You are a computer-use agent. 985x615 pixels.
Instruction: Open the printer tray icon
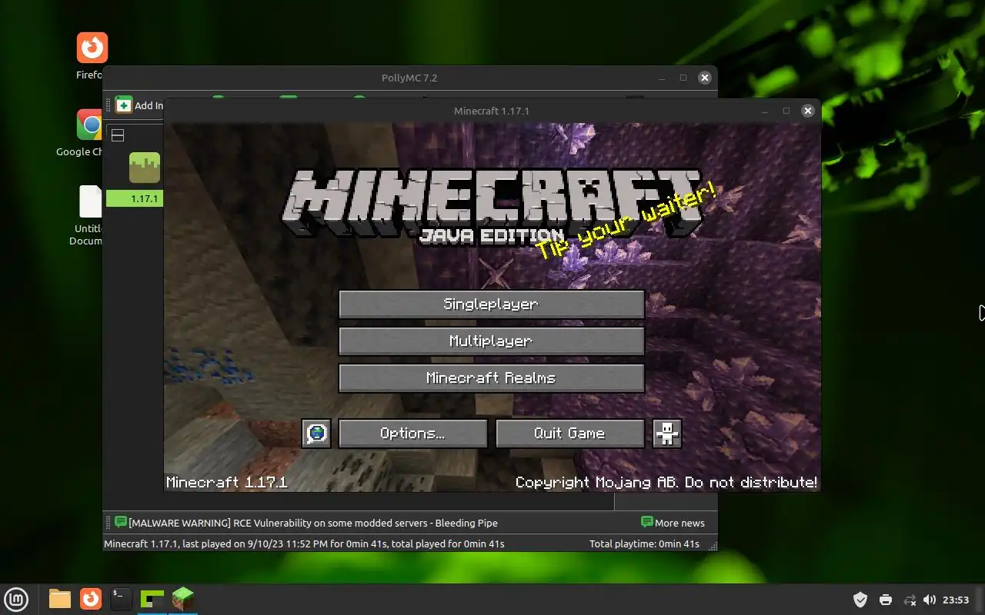coord(886,600)
